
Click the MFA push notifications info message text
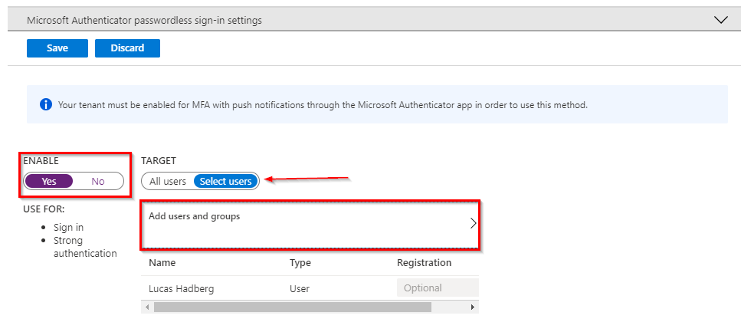coord(323,104)
